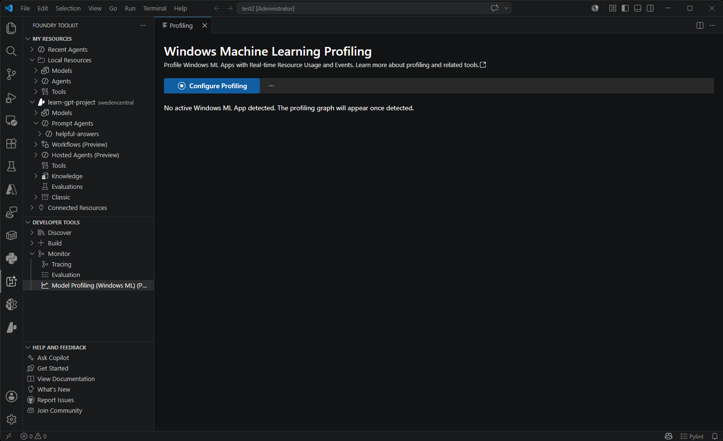The image size is (723, 441).
Task: Open editor More Actions ellipsis
Action: pyautogui.click(x=712, y=25)
